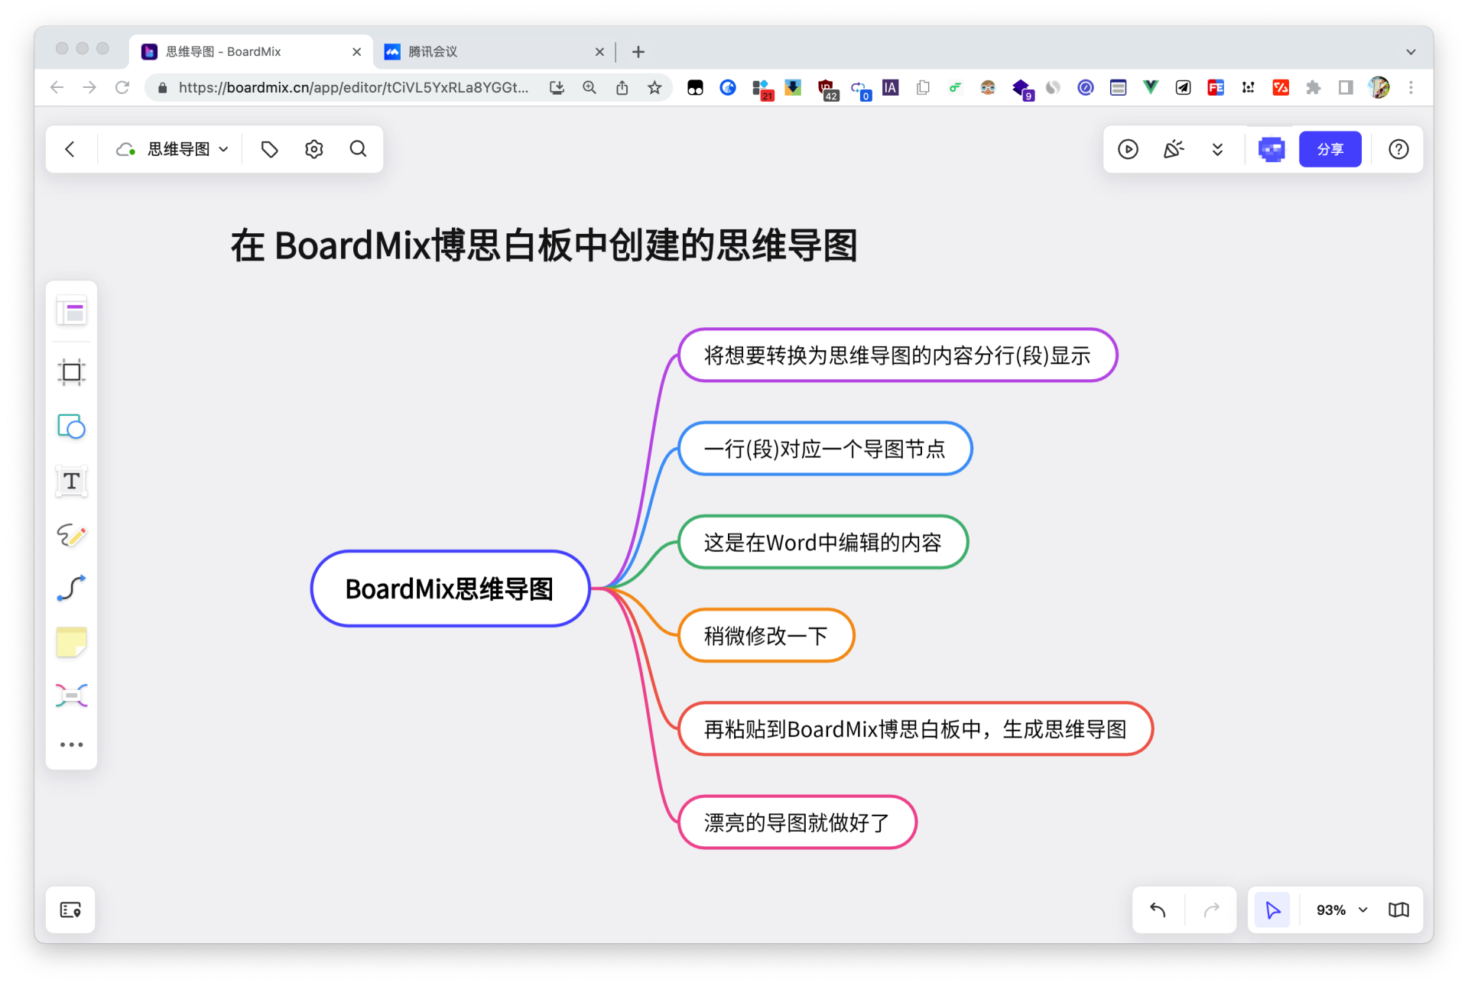The image size is (1468, 986).
Task: Bookmark this page with star icon
Action: (654, 88)
